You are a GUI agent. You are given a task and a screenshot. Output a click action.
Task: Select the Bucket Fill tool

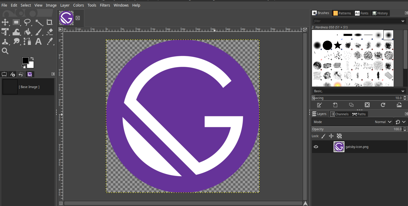coord(27,32)
